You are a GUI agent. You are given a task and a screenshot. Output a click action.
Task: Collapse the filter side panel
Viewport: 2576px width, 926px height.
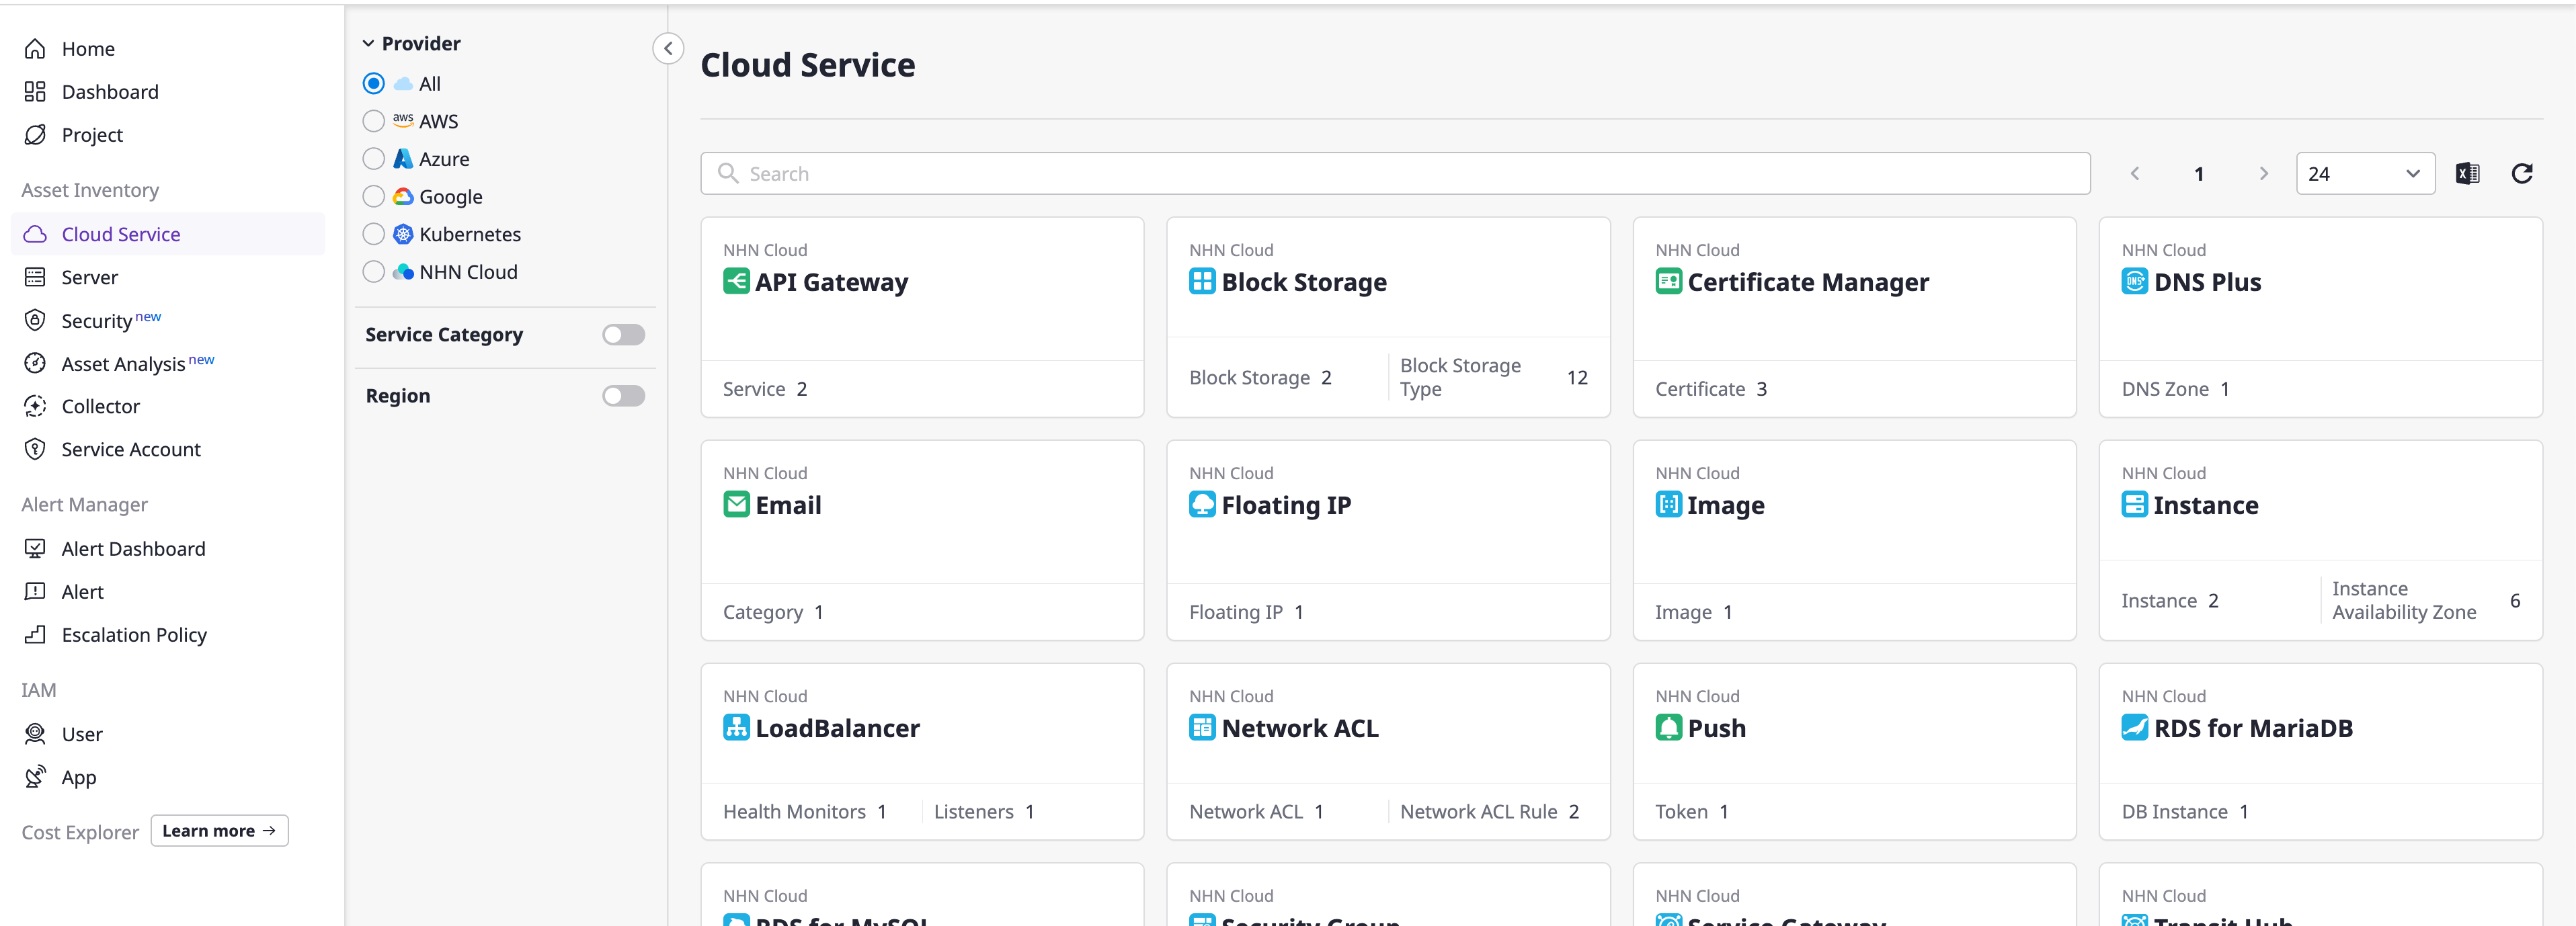click(x=668, y=48)
